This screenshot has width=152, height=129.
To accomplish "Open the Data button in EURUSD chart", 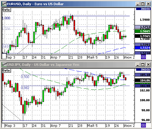I will [6, 10].
